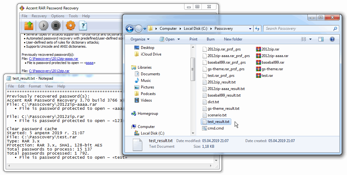Viewport: 347px width, 175px height.
Task: Start recovery with the play button
Action: 44,26
